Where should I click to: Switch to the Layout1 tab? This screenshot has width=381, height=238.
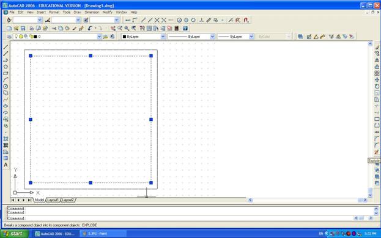click(53, 200)
